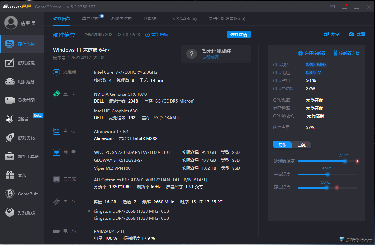This screenshot has width=375, height=245.
Task: Open the main menu hamburger icon
Action: tap(344, 7)
